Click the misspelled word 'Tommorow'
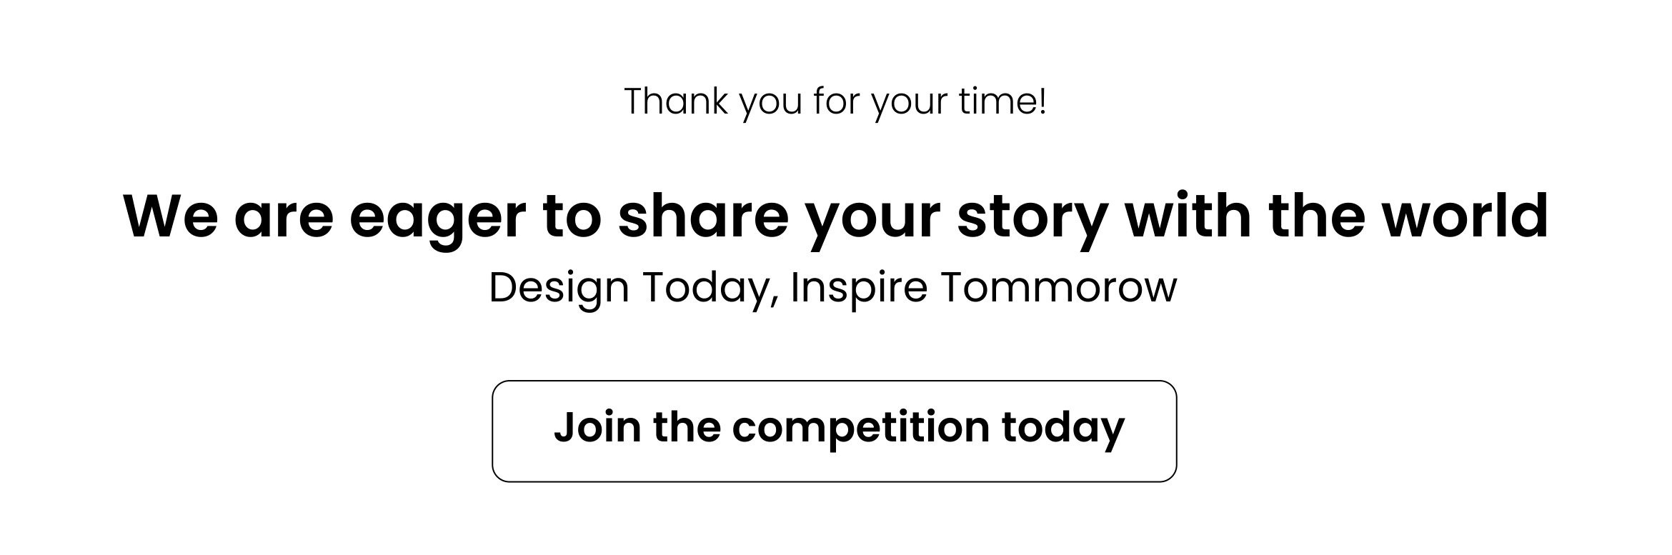The width and height of the screenshot is (1672, 555). click(1058, 287)
